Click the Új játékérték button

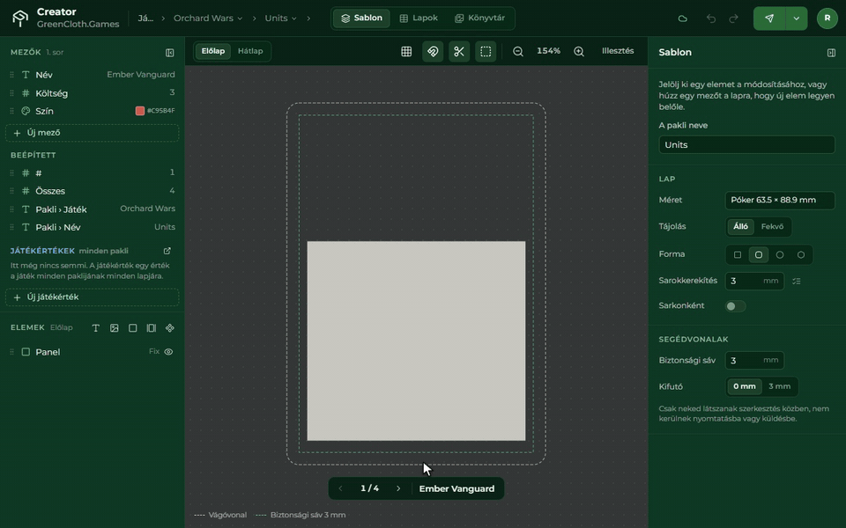click(x=92, y=297)
